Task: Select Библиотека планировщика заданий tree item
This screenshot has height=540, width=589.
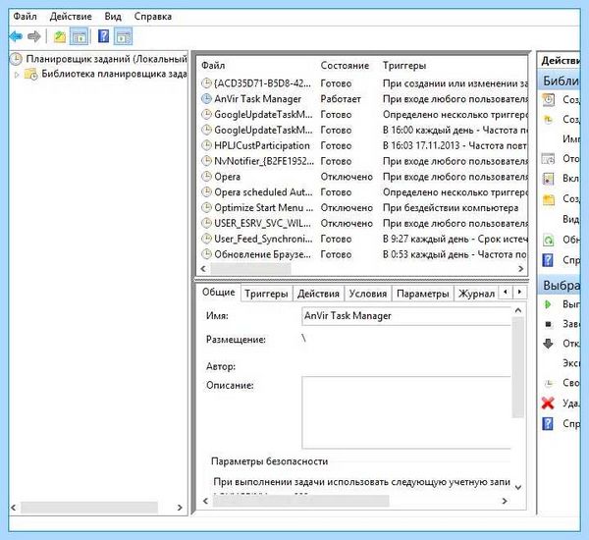Action: (114, 74)
